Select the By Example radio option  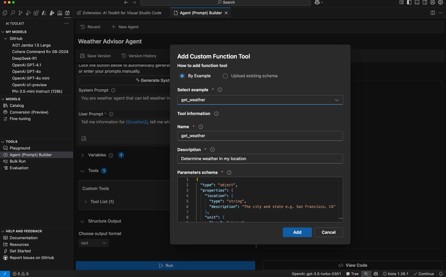point(182,76)
